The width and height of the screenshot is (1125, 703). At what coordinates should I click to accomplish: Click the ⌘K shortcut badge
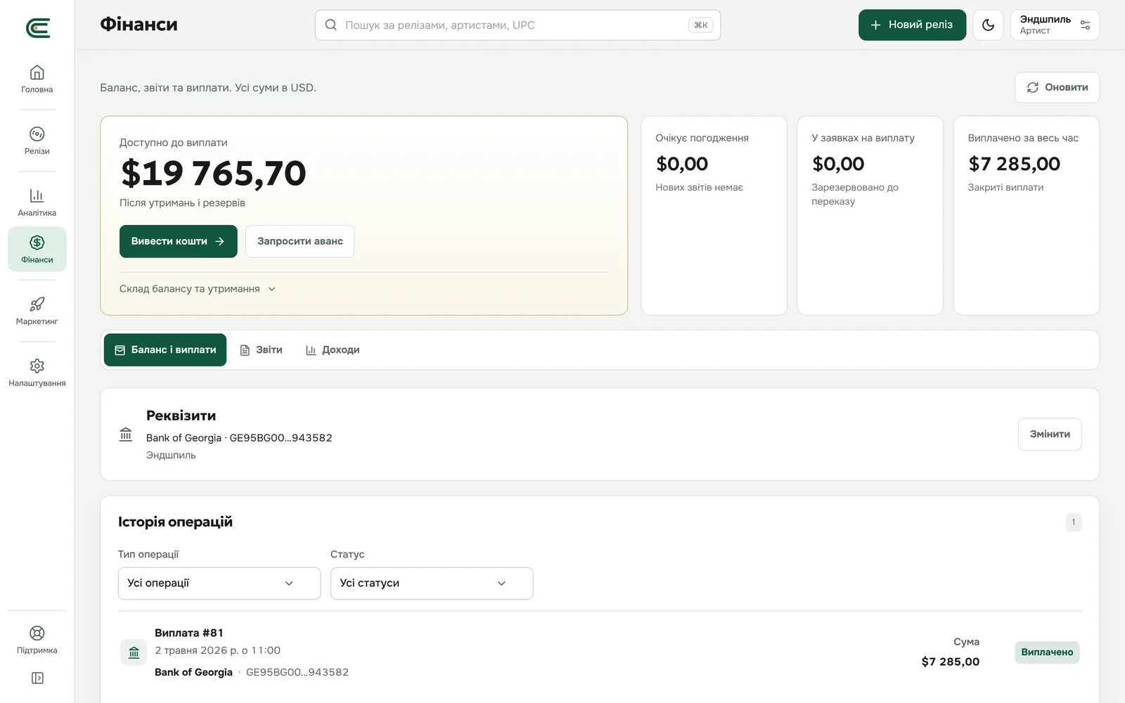(701, 25)
